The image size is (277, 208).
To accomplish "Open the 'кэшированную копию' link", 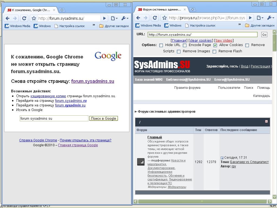I will tap(48, 96).
